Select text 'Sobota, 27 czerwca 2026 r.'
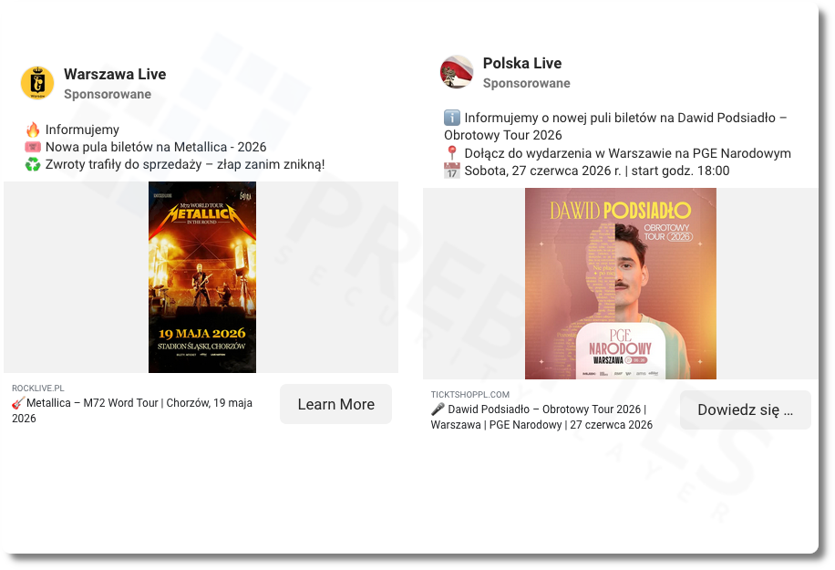The height and width of the screenshot is (570, 835). 542,171
